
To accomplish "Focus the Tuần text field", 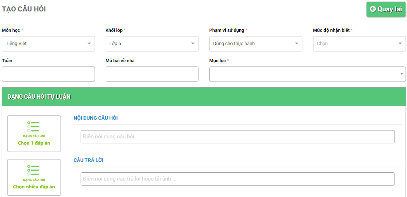I will tap(48, 74).
